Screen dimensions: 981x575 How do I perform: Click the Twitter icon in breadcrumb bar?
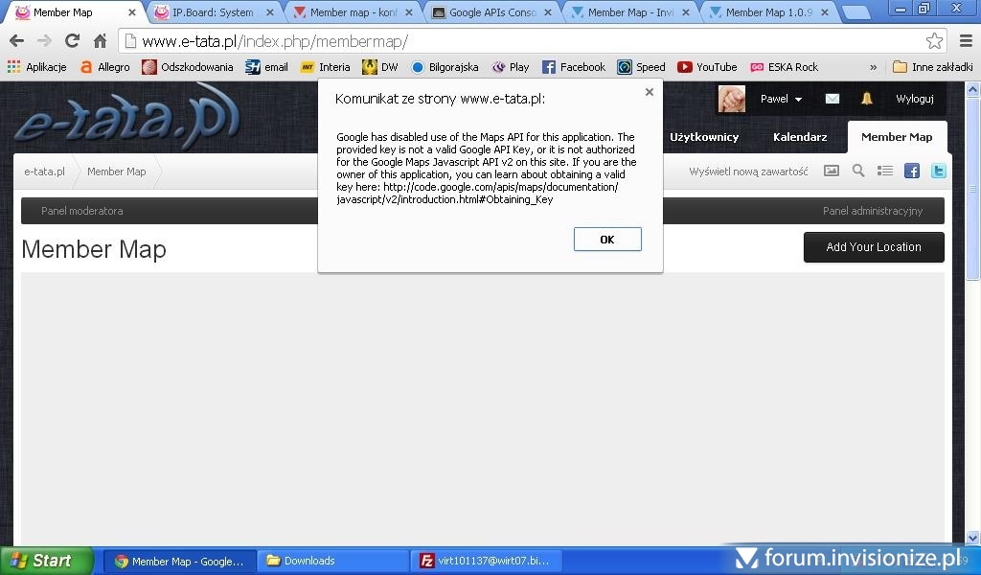click(939, 171)
